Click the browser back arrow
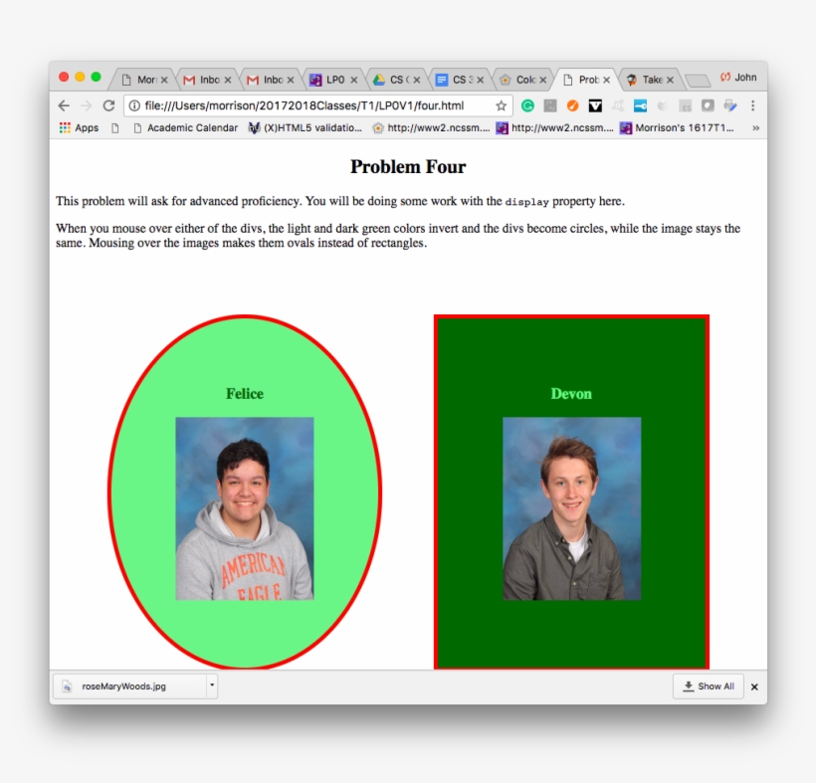816x783 pixels. tap(65, 105)
